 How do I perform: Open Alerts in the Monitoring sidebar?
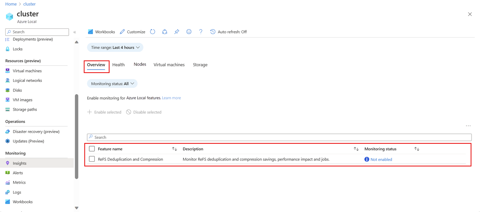18,173
